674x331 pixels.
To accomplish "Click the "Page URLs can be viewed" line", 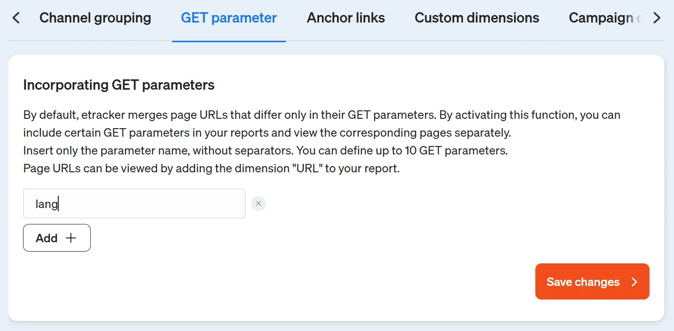I will click(x=94, y=169).
